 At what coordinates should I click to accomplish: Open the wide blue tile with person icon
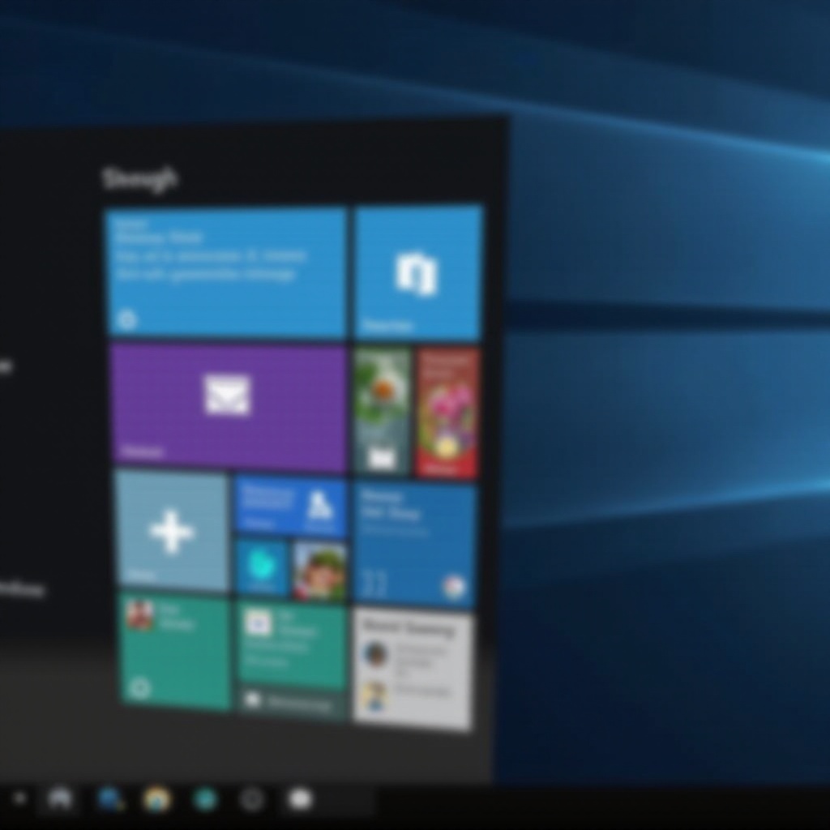(x=289, y=506)
